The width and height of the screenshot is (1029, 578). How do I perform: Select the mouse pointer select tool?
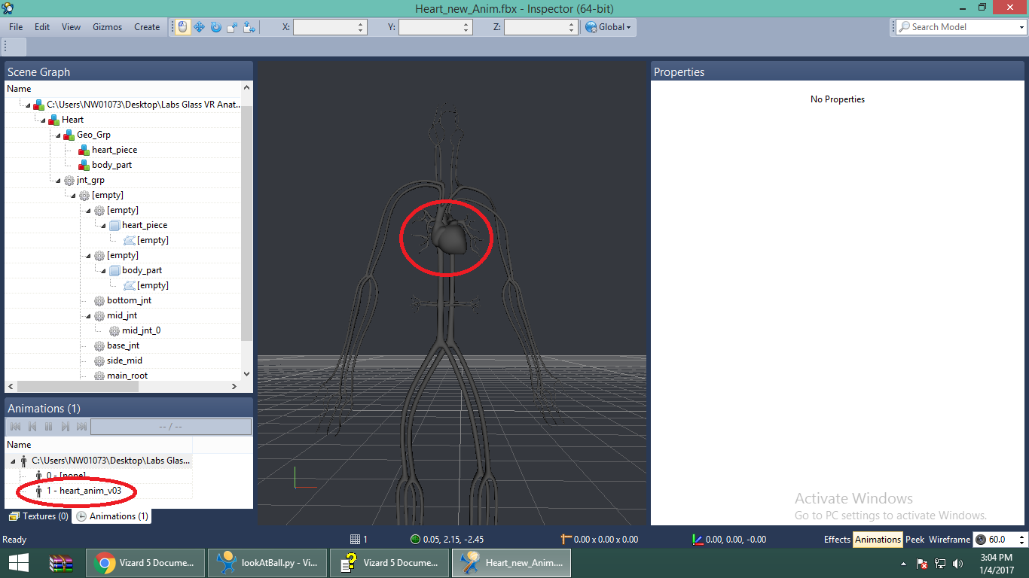coord(182,27)
